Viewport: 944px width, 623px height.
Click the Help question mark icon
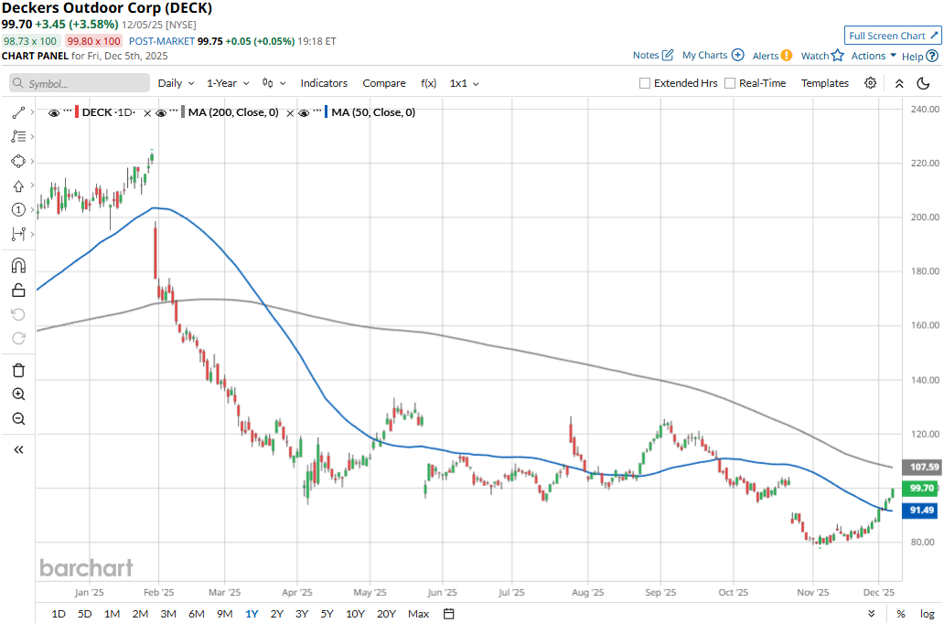click(x=932, y=56)
